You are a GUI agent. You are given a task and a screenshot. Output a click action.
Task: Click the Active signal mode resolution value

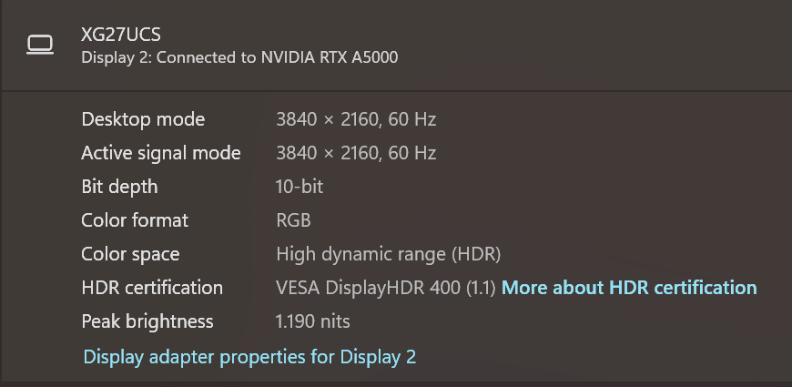356,153
